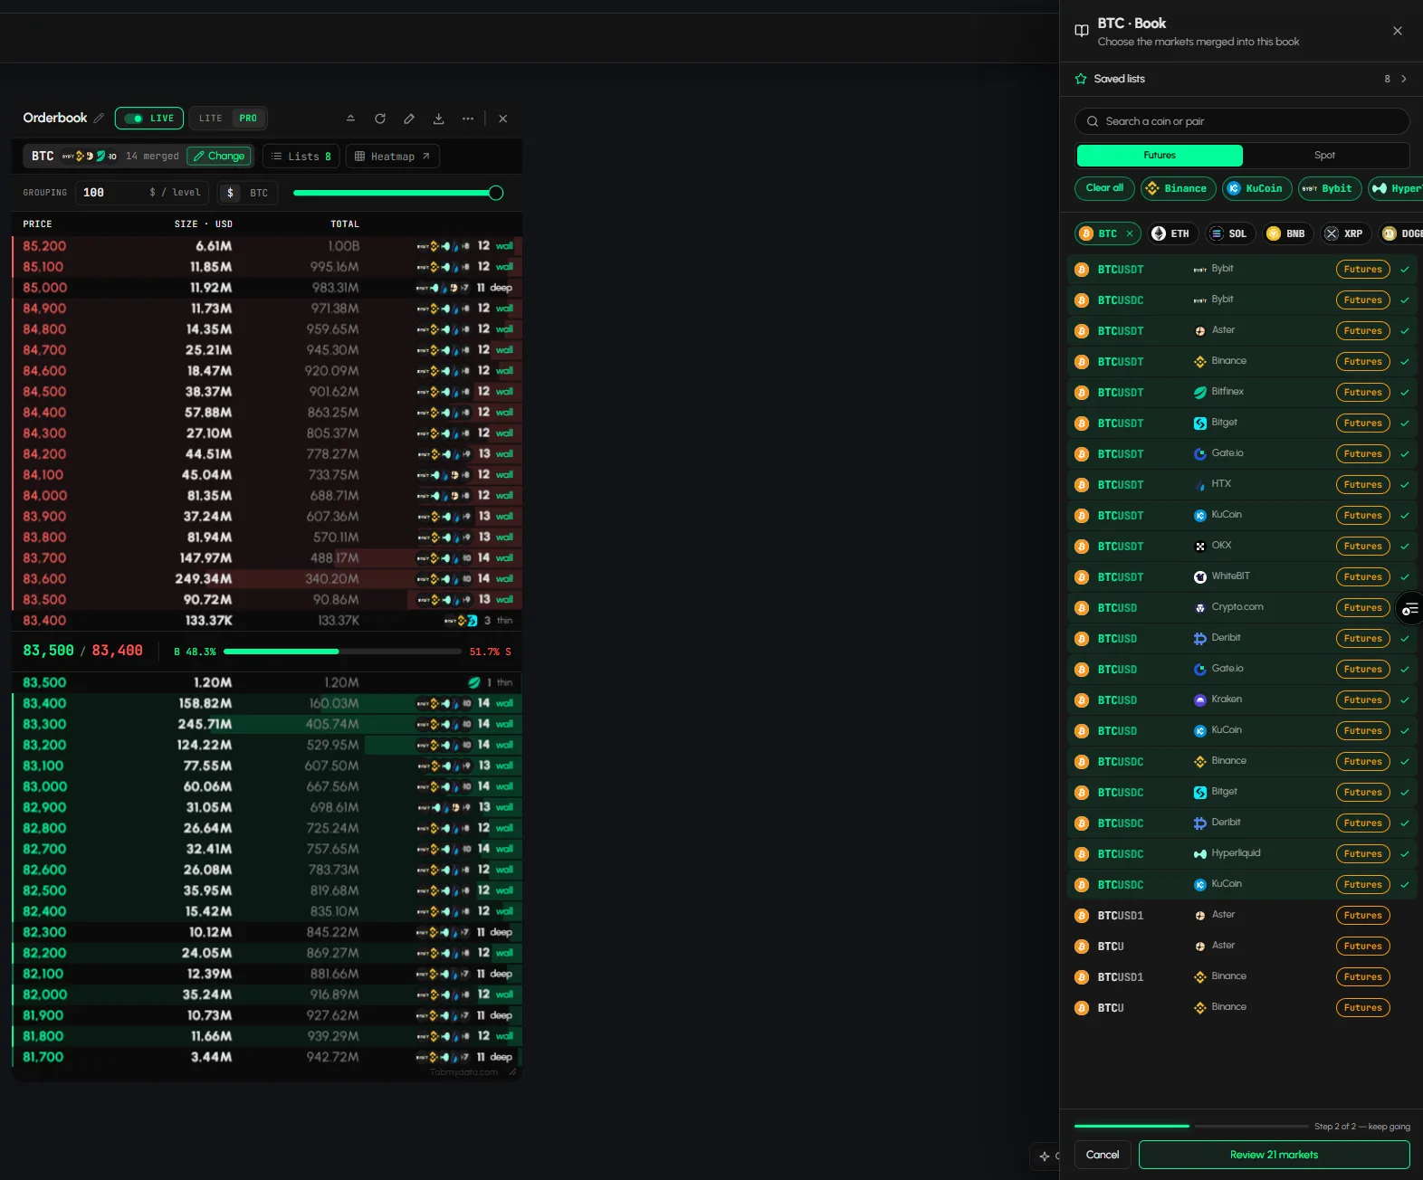Screen dimensions: 1423x1180
Task: Download orderbook data via the download icon
Action: 438,119
